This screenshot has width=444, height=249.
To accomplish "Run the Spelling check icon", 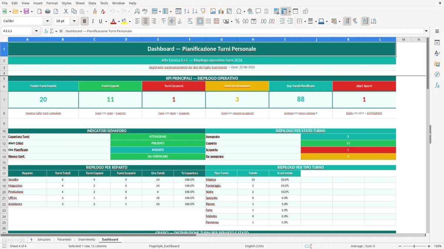I will (145, 11).
